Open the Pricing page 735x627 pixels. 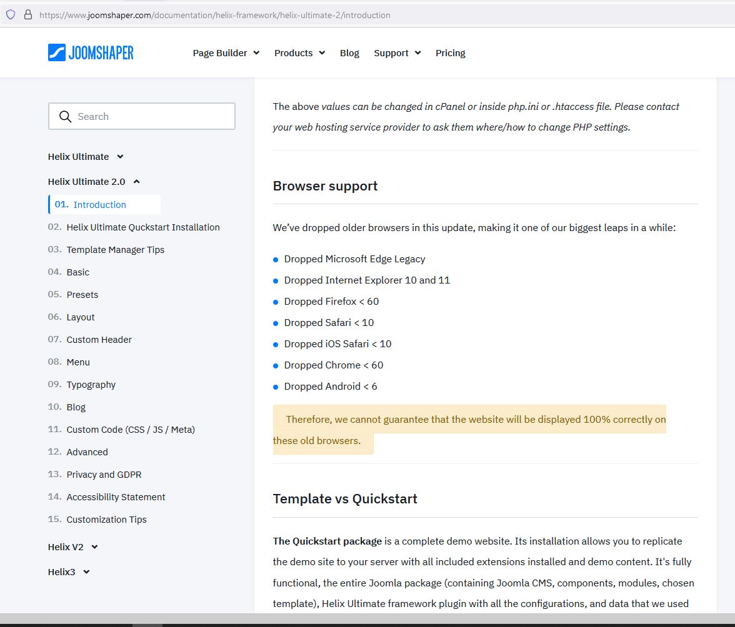450,53
